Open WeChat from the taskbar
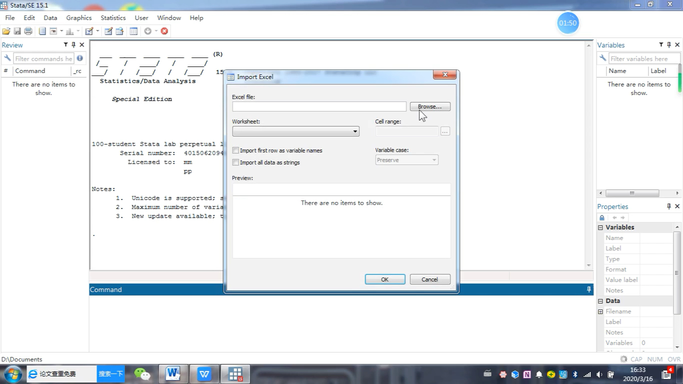This screenshot has width=683, height=384. pyautogui.click(x=143, y=374)
